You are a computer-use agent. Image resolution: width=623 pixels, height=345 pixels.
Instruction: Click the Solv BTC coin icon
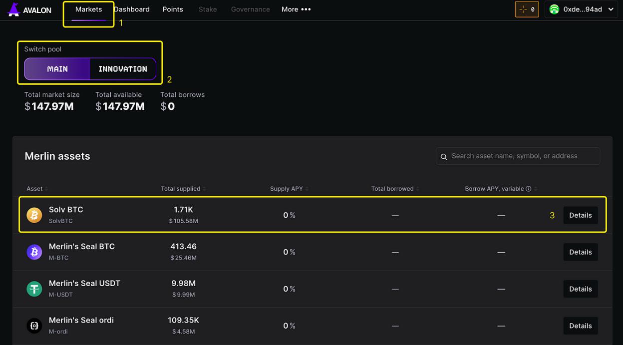pyautogui.click(x=34, y=215)
